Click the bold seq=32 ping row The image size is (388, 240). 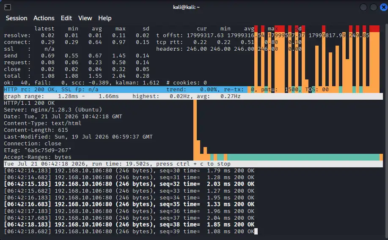[x=129, y=184]
